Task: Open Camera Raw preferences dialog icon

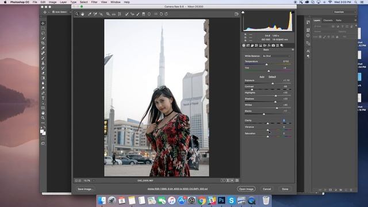Action: pyautogui.click(x=156, y=14)
